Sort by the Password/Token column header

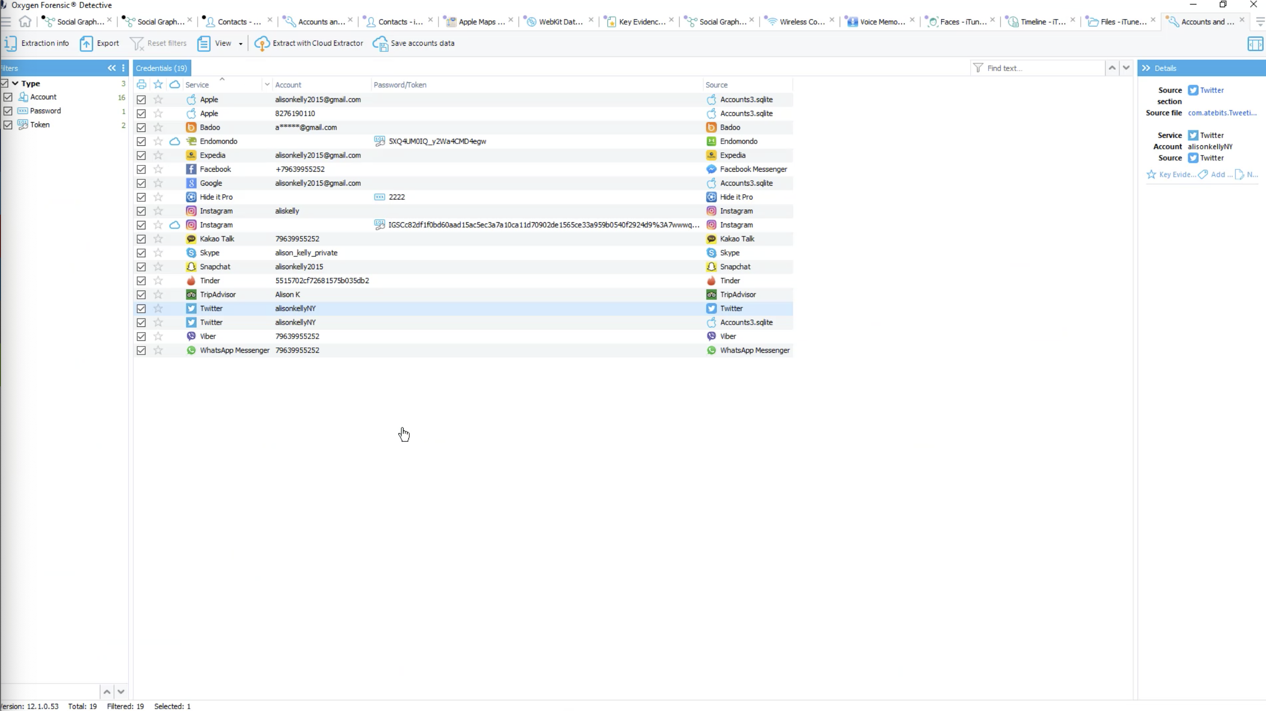click(399, 85)
